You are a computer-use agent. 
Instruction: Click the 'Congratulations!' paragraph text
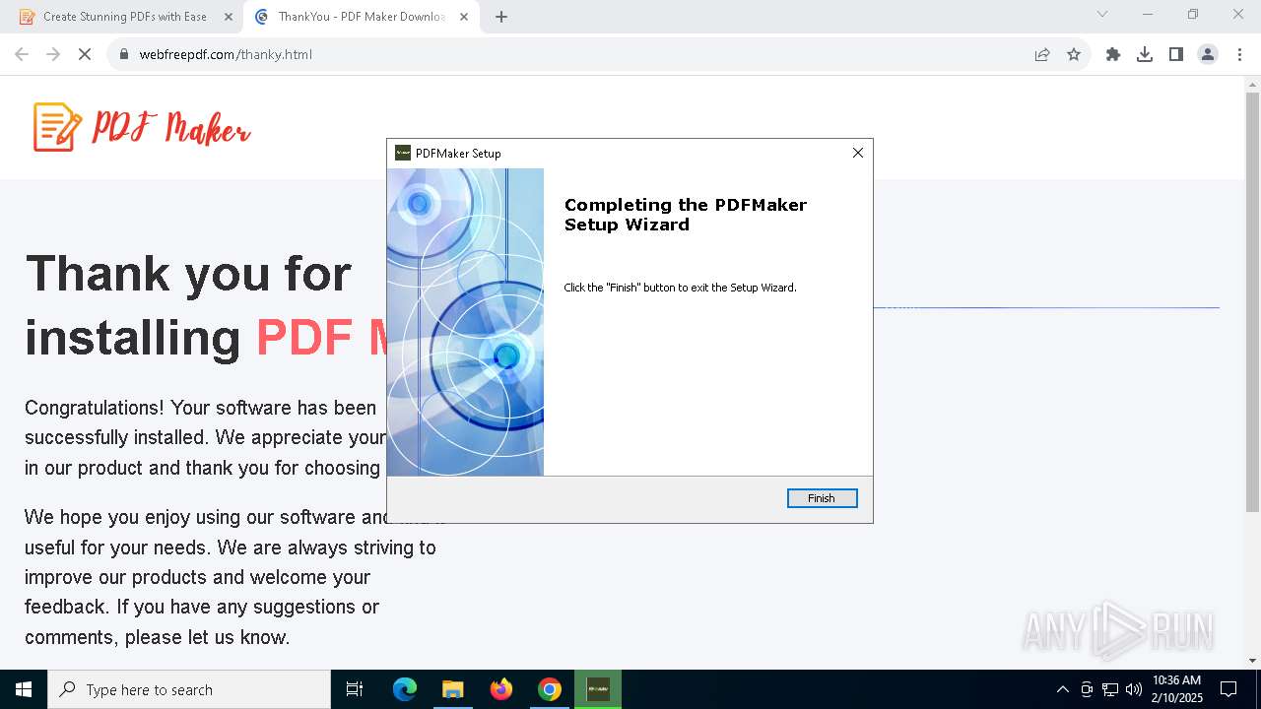[205, 437]
